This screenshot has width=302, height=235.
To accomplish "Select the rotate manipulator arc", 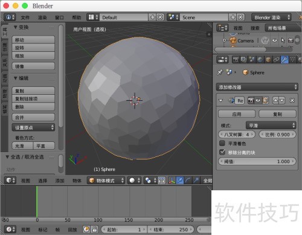I will click(x=188, y=181).
